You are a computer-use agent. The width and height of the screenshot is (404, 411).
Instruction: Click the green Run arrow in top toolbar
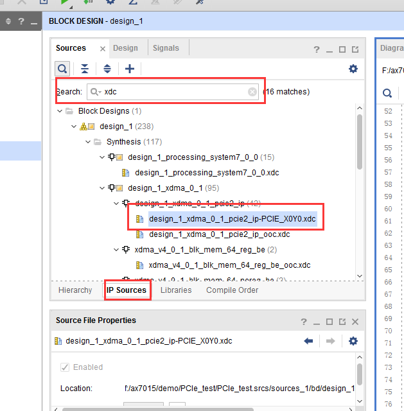pyautogui.click(x=64, y=3)
